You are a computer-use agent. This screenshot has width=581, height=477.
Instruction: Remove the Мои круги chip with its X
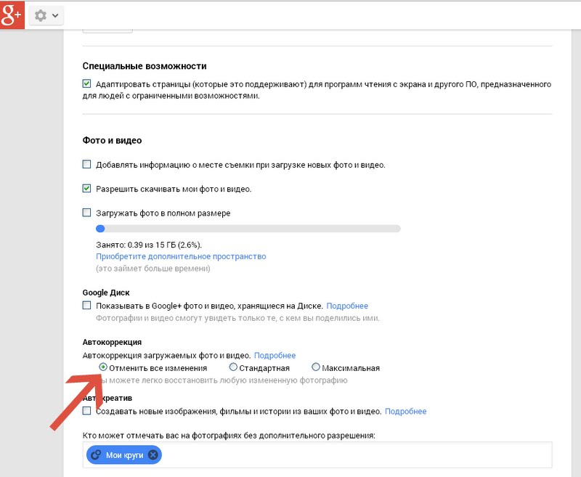(153, 455)
